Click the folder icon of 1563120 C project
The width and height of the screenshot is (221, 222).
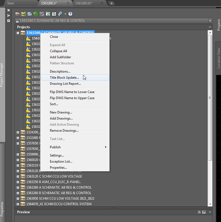coord(23,176)
